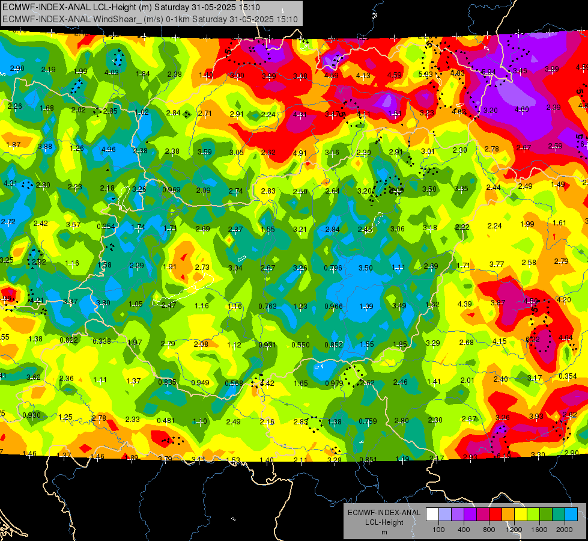This screenshot has height=541, width=588.
Task: Click the yellow legend swatch
Action: point(521,515)
